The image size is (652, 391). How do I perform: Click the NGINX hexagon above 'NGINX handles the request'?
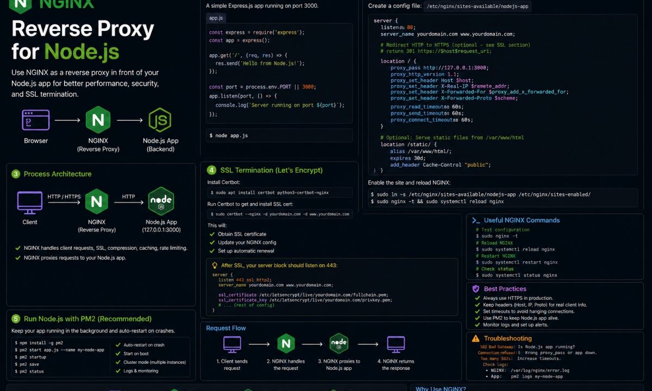[286, 344]
